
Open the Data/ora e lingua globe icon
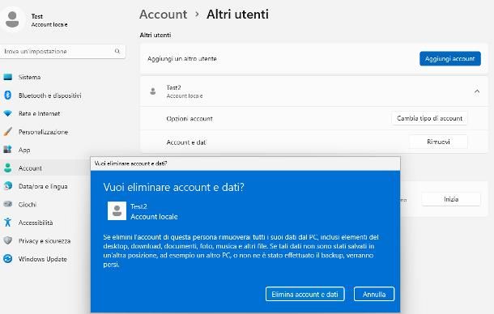coord(7,186)
